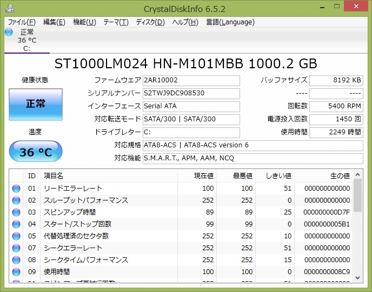The width and height of the screenshot is (372, 292).
Task: Click the blue status orb for drive C:
Action: tap(9, 32)
